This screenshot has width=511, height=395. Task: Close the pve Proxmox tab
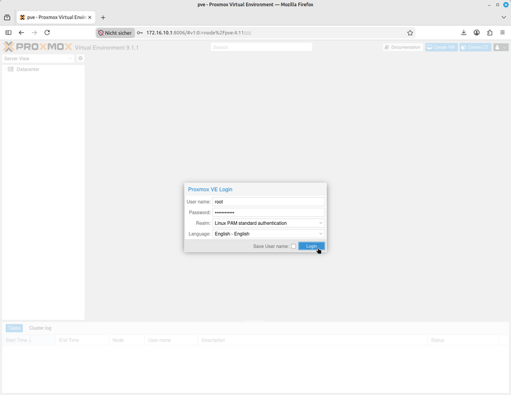click(90, 17)
